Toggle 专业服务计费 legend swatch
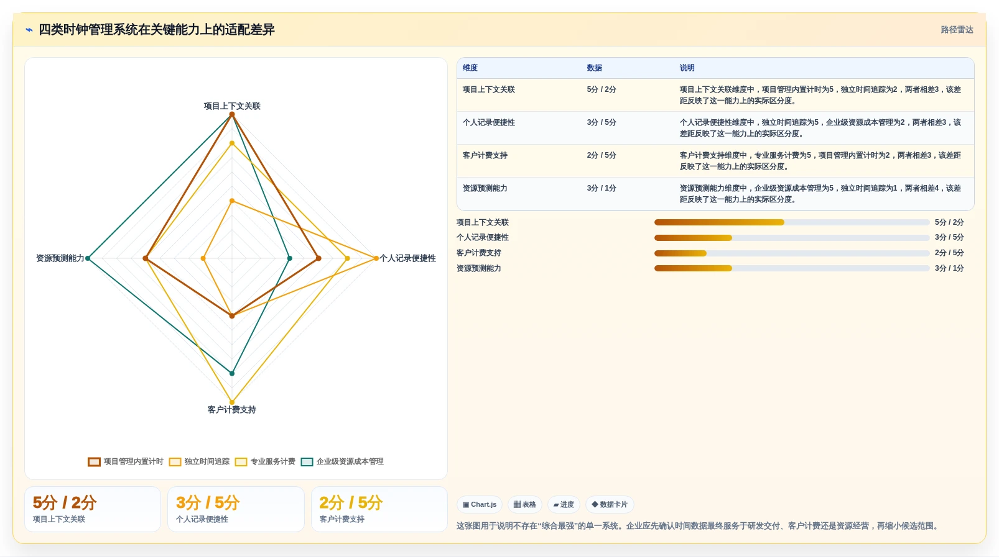999x557 pixels. point(241,462)
